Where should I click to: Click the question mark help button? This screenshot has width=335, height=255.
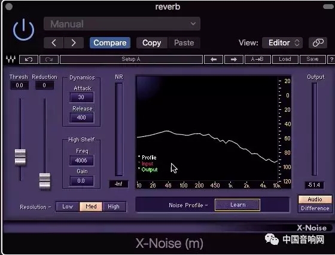click(331, 60)
